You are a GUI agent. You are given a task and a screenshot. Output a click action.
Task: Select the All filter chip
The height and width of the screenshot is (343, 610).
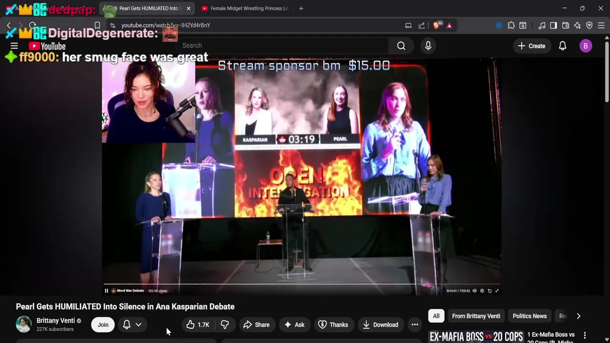coord(436,316)
